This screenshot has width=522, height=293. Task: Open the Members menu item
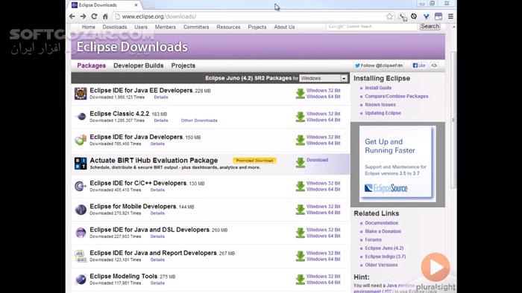165,27
